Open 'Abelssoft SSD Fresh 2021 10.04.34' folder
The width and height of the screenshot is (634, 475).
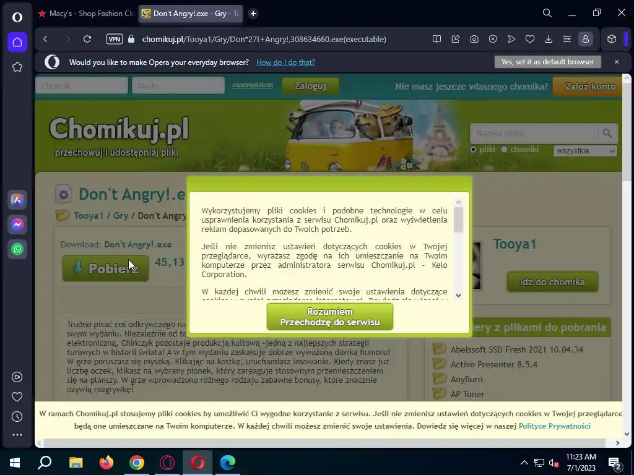[x=517, y=349]
